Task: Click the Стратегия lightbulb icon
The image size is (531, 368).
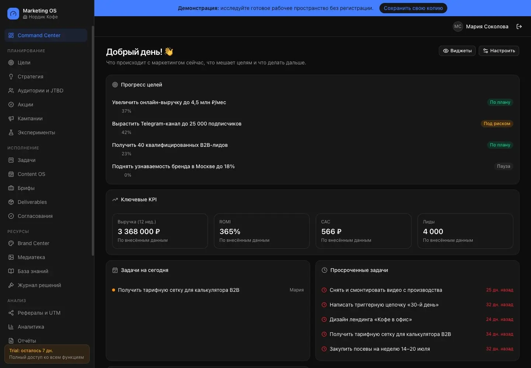Action: point(11,77)
